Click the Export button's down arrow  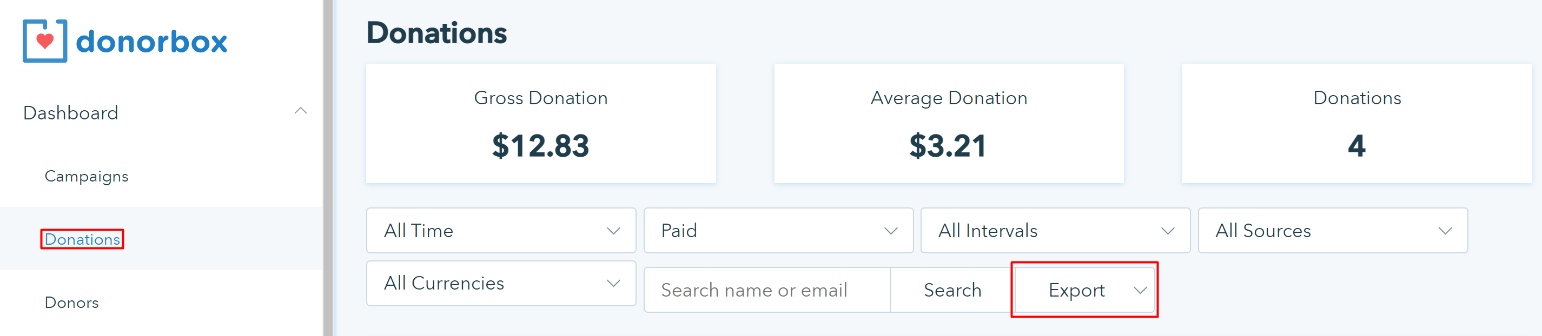(x=1140, y=290)
